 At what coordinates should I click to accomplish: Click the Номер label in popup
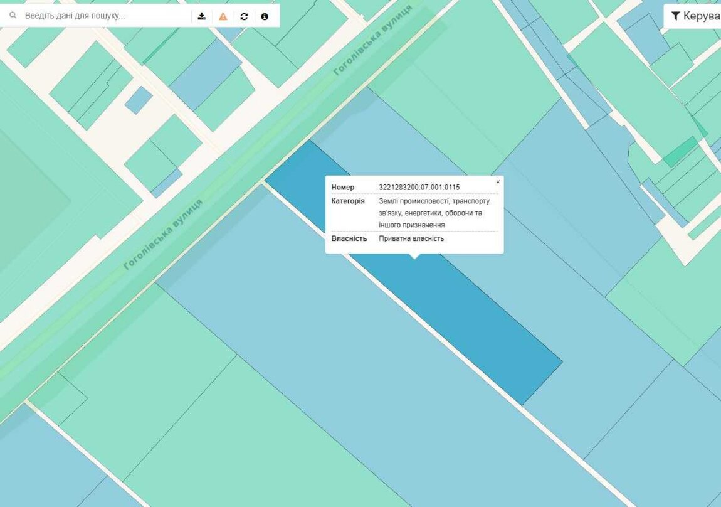pos(343,188)
